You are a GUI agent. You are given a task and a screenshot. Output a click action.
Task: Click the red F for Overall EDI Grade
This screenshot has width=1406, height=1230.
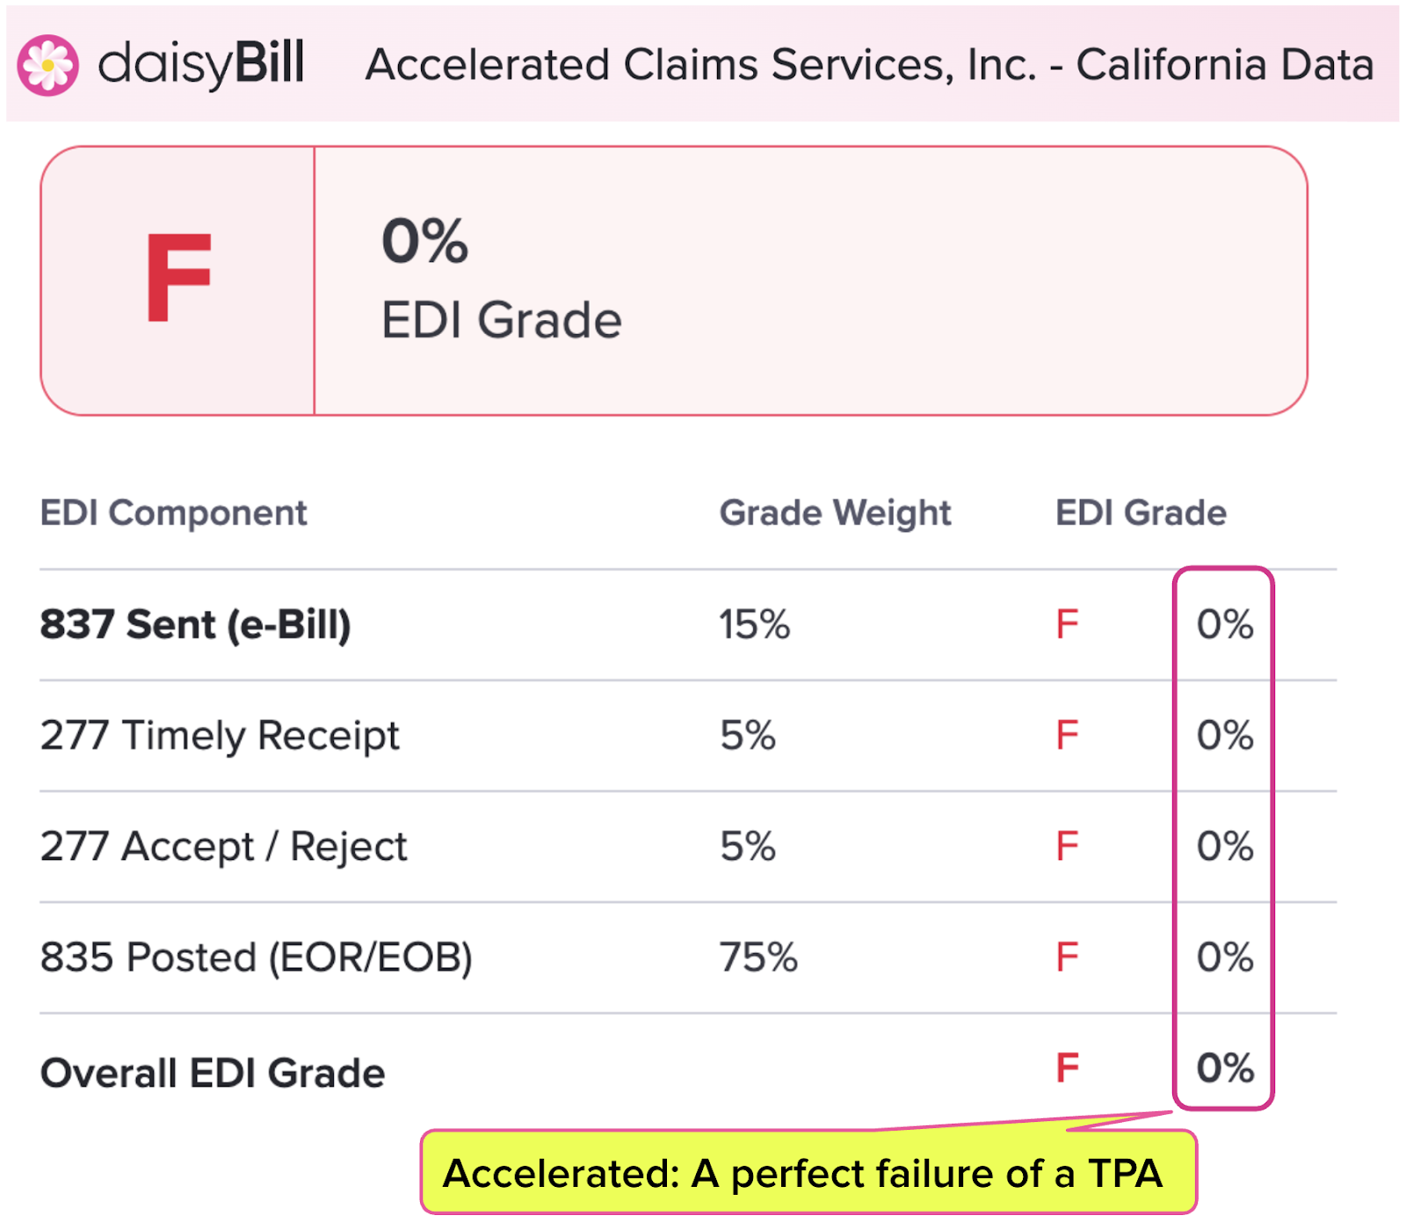[x=1067, y=1069]
